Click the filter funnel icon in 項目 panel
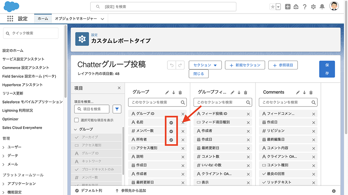 tap(117, 109)
